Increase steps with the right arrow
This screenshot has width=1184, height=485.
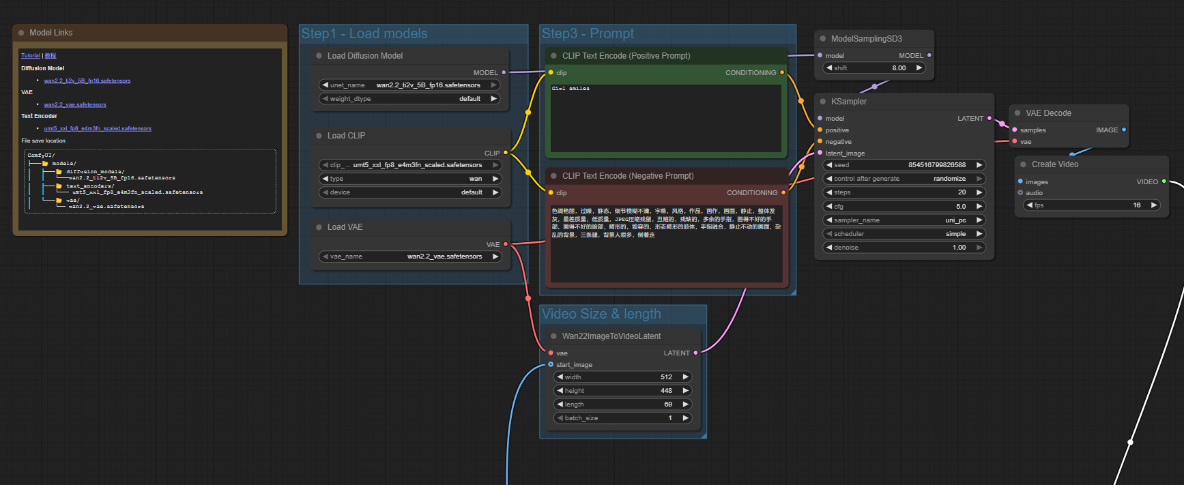click(x=979, y=192)
